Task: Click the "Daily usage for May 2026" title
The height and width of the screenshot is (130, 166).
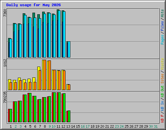Action: [x=33, y=5]
